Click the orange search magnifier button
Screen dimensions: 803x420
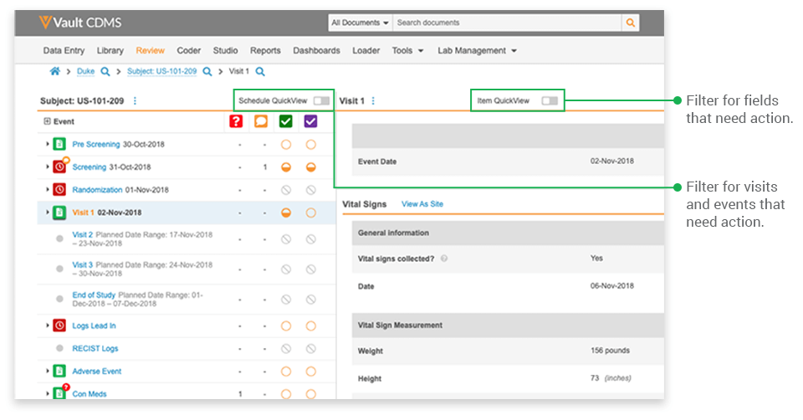click(631, 23)
